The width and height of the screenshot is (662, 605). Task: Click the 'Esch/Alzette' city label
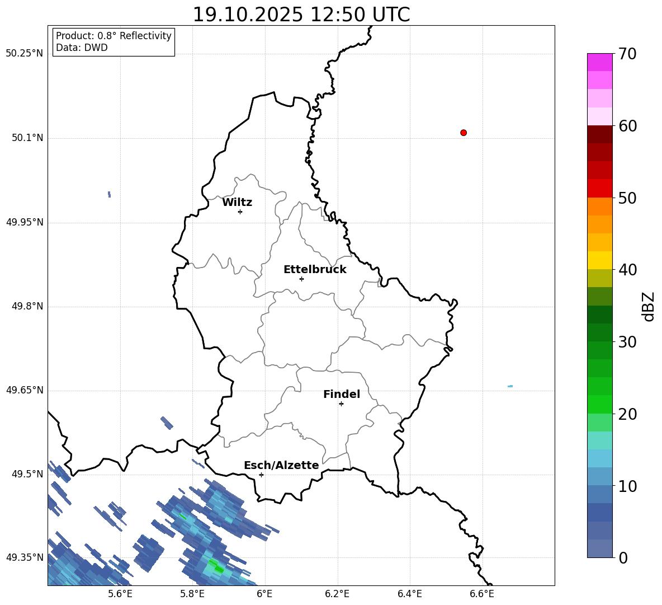coord(281,465)
